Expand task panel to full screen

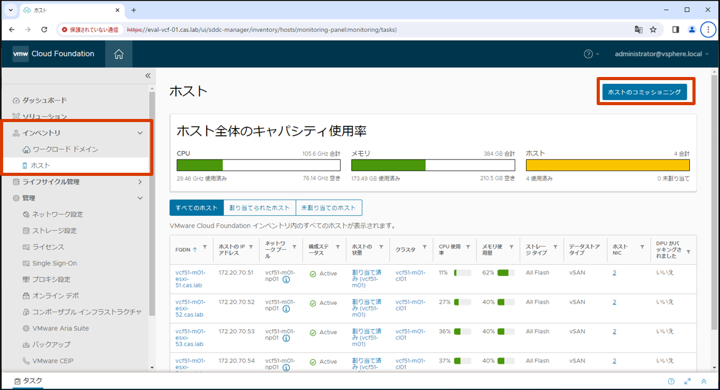687,381
